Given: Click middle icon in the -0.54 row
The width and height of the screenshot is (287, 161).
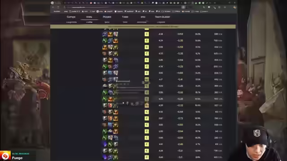Looking at the screenshot, I should click(x=110, y=60).
